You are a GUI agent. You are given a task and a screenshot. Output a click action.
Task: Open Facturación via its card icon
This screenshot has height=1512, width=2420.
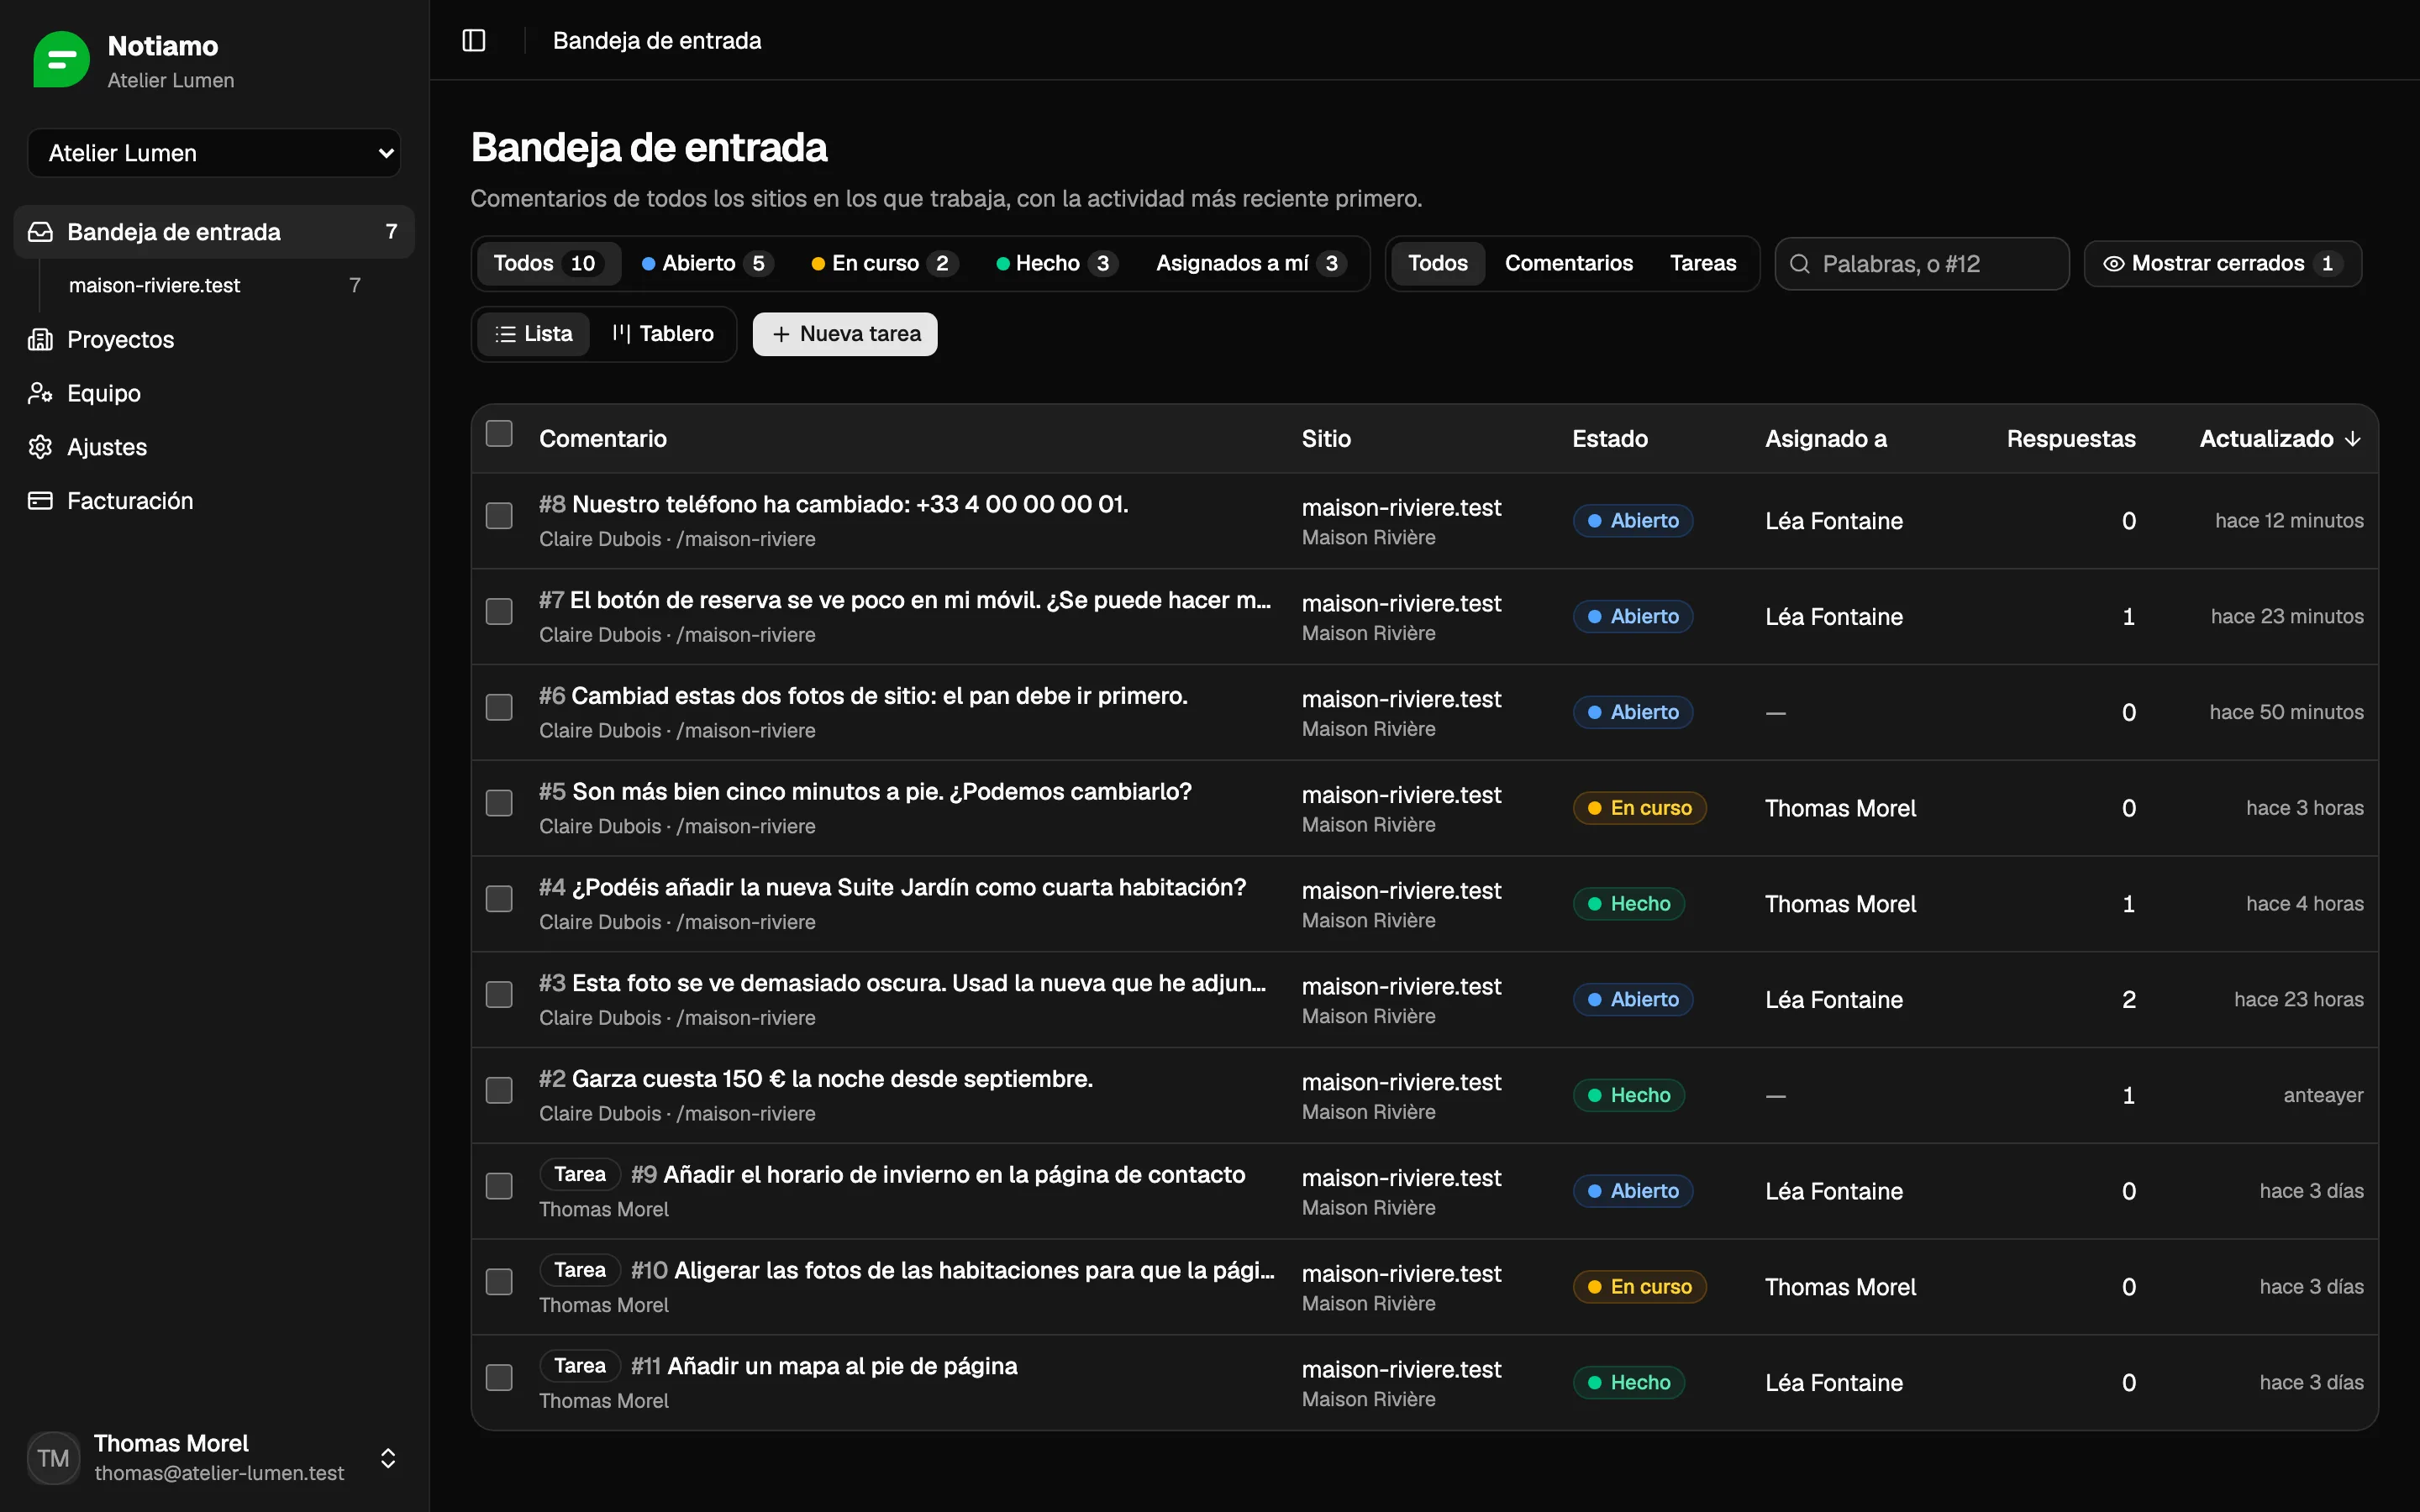40,501
